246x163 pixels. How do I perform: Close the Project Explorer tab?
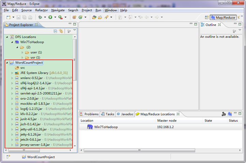tap(36, 25)
